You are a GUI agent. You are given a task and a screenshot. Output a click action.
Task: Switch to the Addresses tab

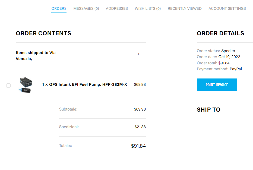[117, 8]
